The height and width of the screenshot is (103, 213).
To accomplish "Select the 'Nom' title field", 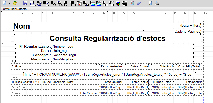I will [79, 26].
